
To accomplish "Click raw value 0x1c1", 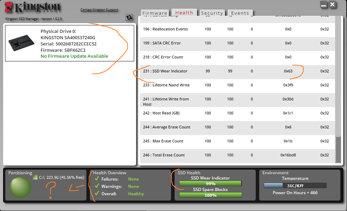I will [x=288, y=113].
